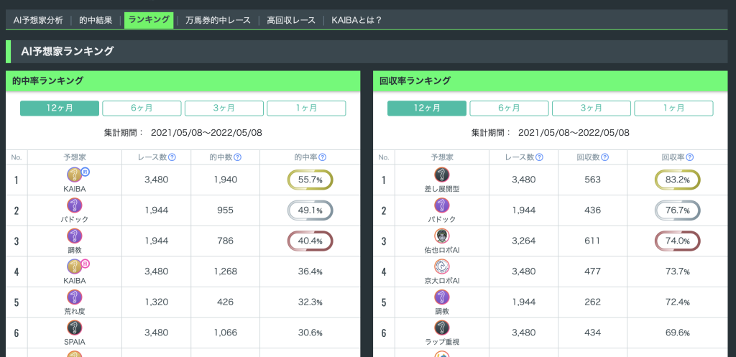Select 12ヶ月 in 回収率ランキング

427,108
